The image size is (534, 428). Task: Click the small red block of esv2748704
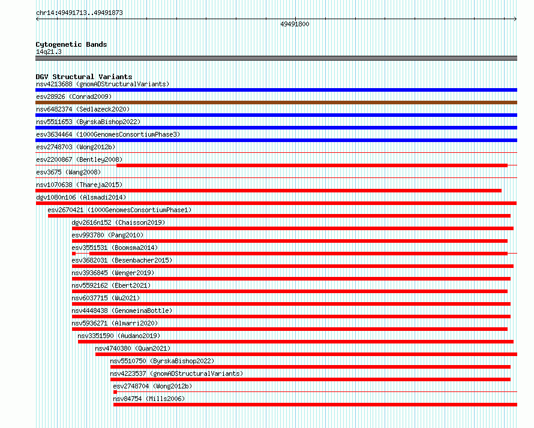pyautogui.click(x=115, y=392)
